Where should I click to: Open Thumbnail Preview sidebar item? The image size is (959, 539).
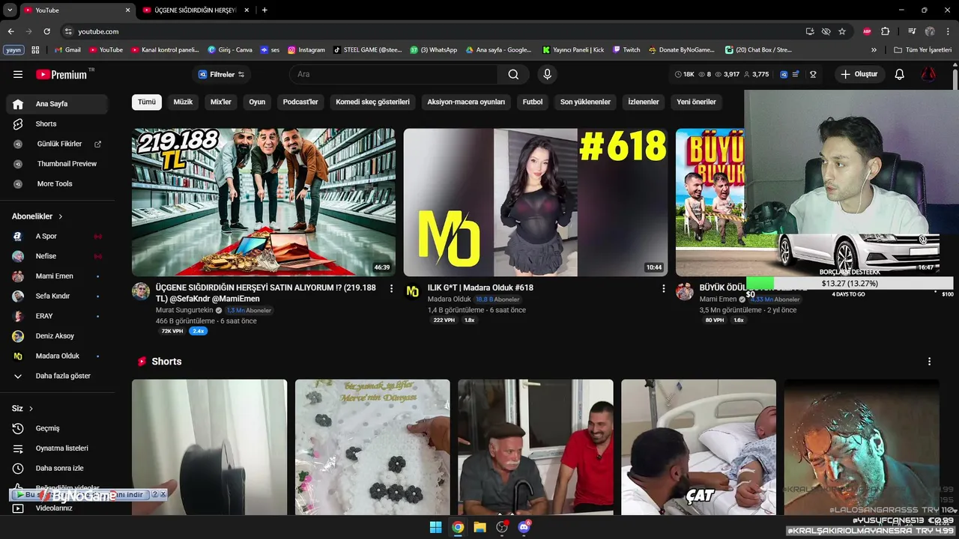(57, 163)
